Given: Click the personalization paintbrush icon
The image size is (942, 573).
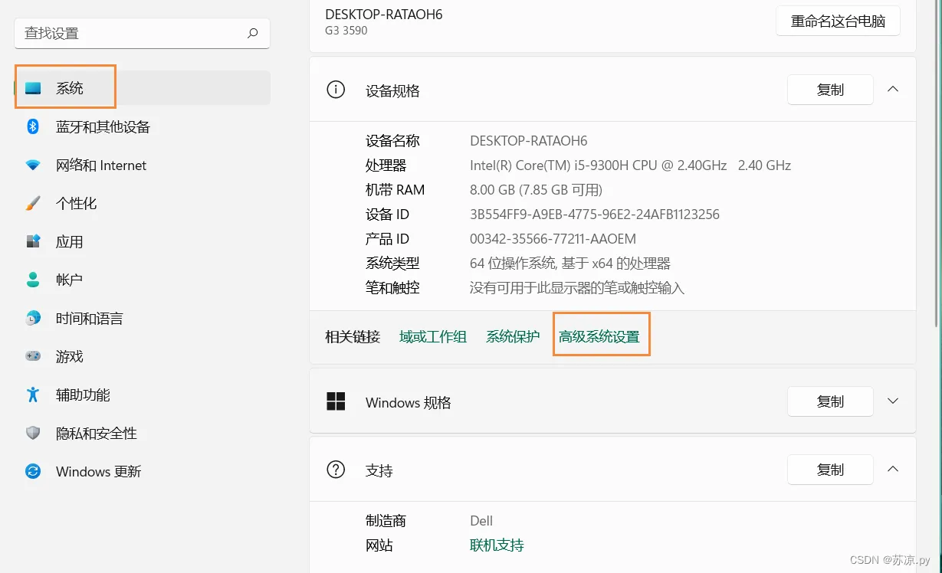Looking at the screenshot, I should coord(33,203).
